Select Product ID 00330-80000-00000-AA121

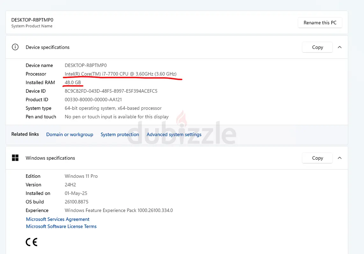pyautogui.click(x=93, y=100)
